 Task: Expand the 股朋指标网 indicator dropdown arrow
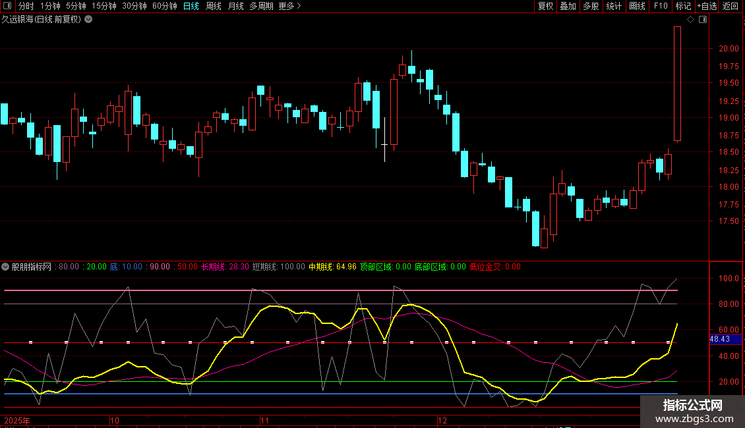(6, 267)
